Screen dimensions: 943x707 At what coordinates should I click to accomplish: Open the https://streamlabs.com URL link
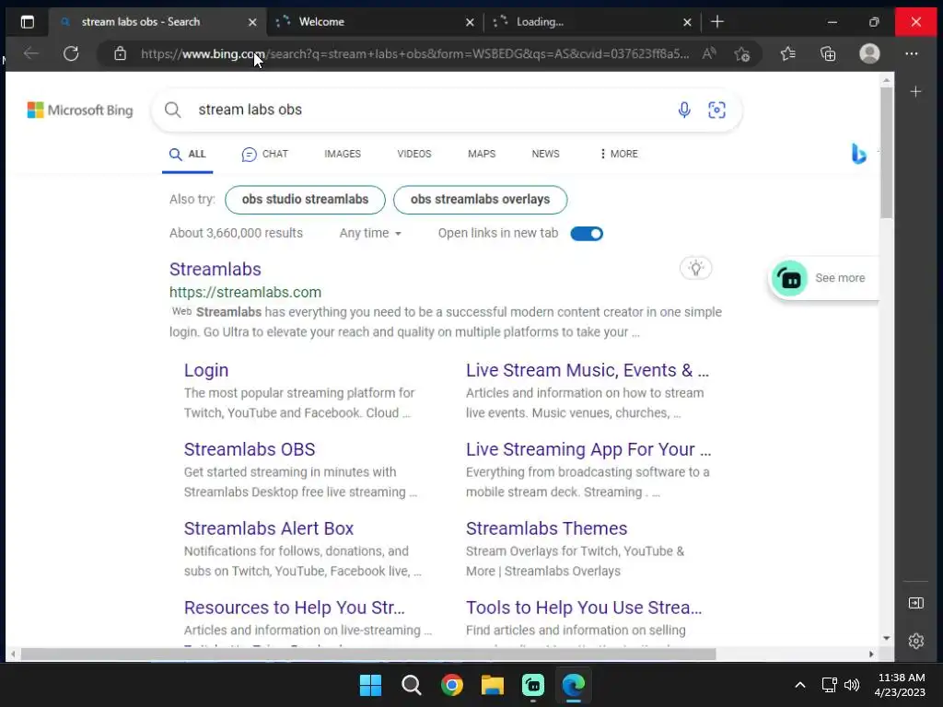[245, 292]
